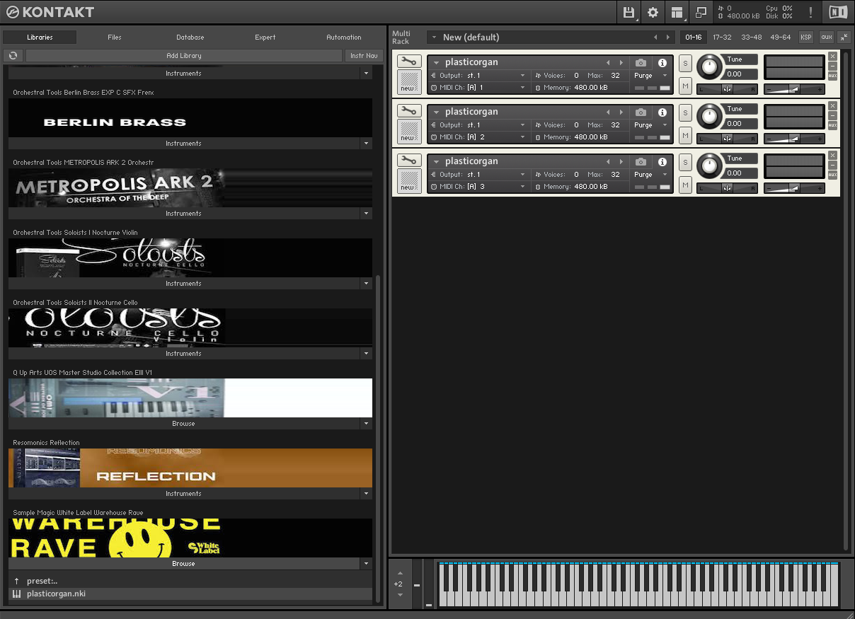855x619 pixels.
Task: Mute the MIDI Ch 2 plasticorgan instrument
Action: pyautogui.click(x=685, y=136)
